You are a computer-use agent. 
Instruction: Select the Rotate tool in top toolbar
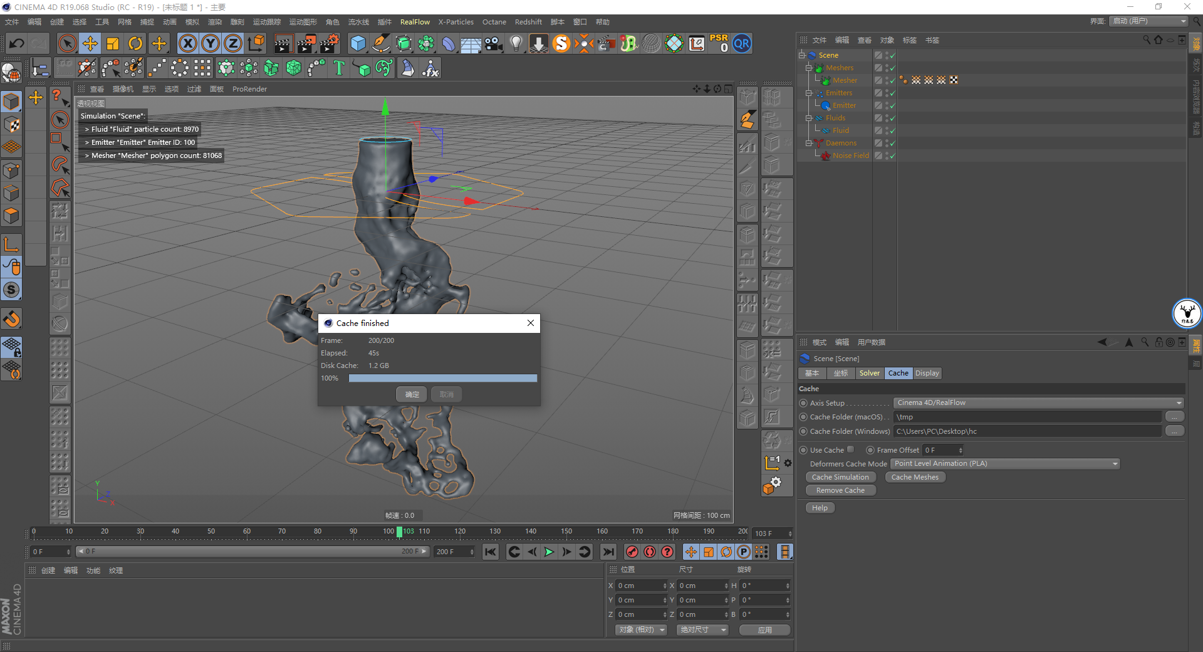click(135, 44)
